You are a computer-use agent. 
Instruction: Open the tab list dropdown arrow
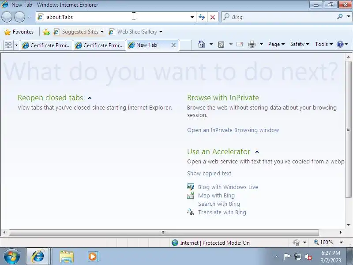[x=16, y=45]
